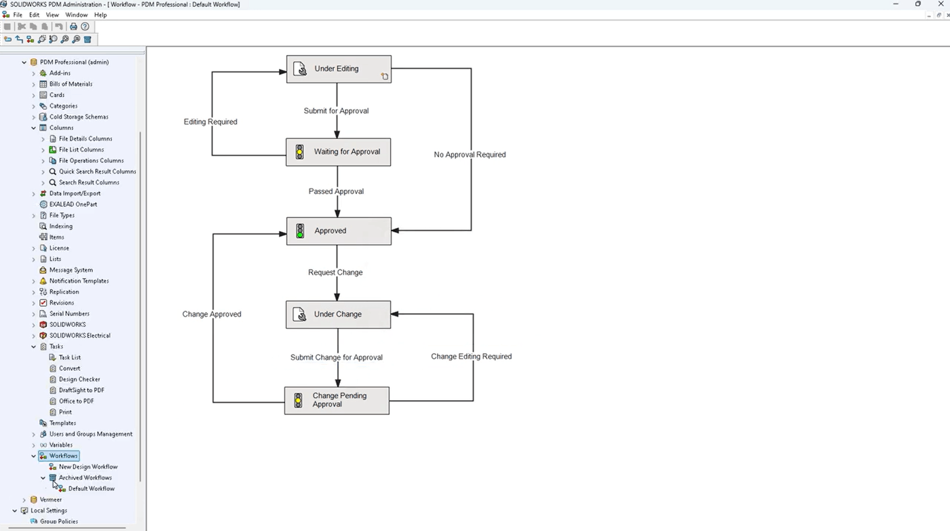Click the Help question mark icon
Viewport: 950px width, 531px height.
85,26
